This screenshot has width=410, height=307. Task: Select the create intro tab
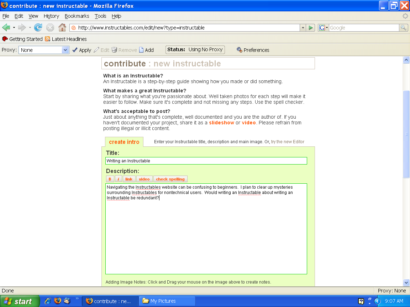click(124, 141)
